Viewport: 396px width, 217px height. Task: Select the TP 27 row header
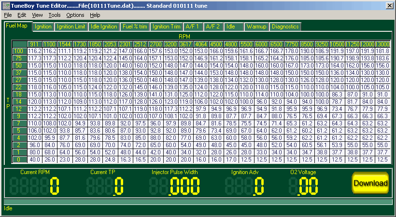tap(19, 80)
